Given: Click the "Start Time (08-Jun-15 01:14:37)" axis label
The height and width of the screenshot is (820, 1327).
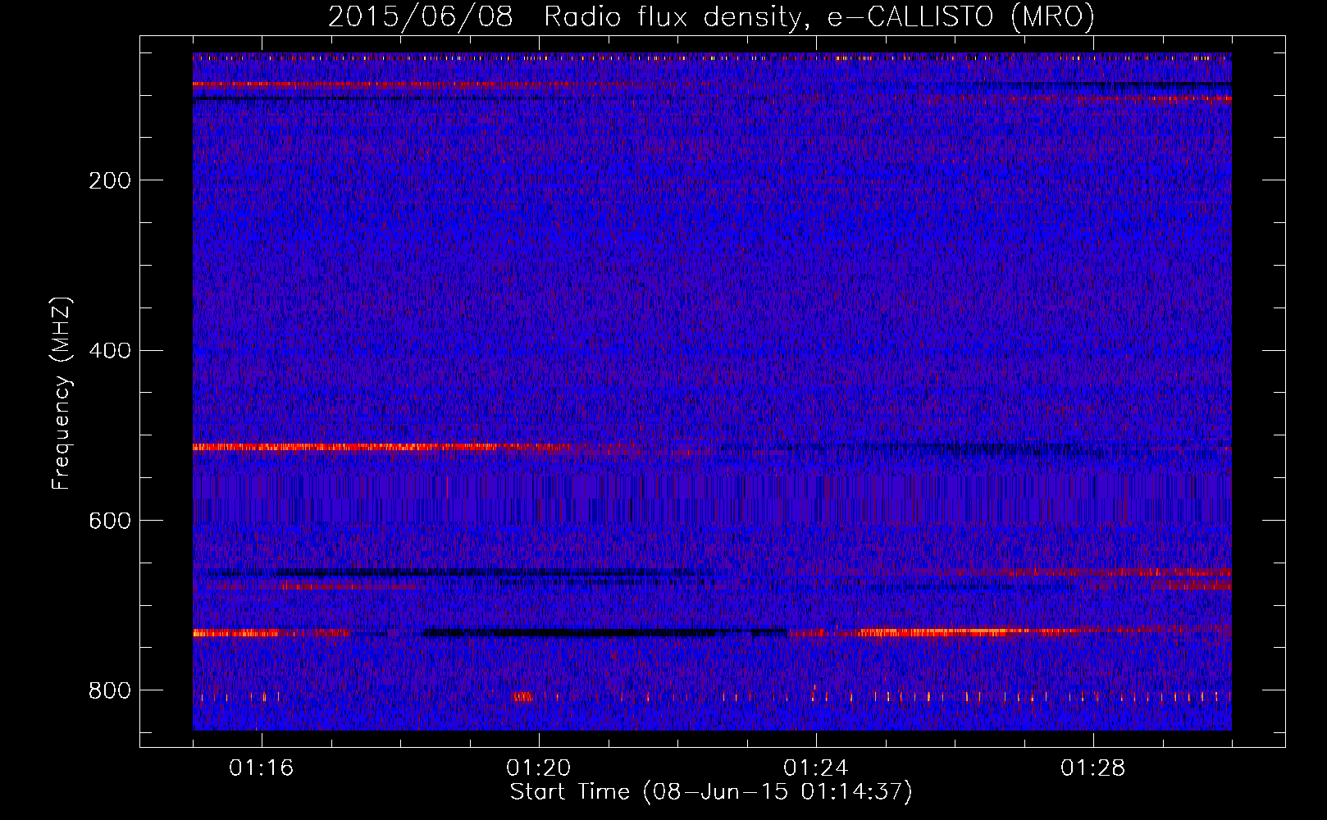Looking at the screenshot, I should [711, 792].
